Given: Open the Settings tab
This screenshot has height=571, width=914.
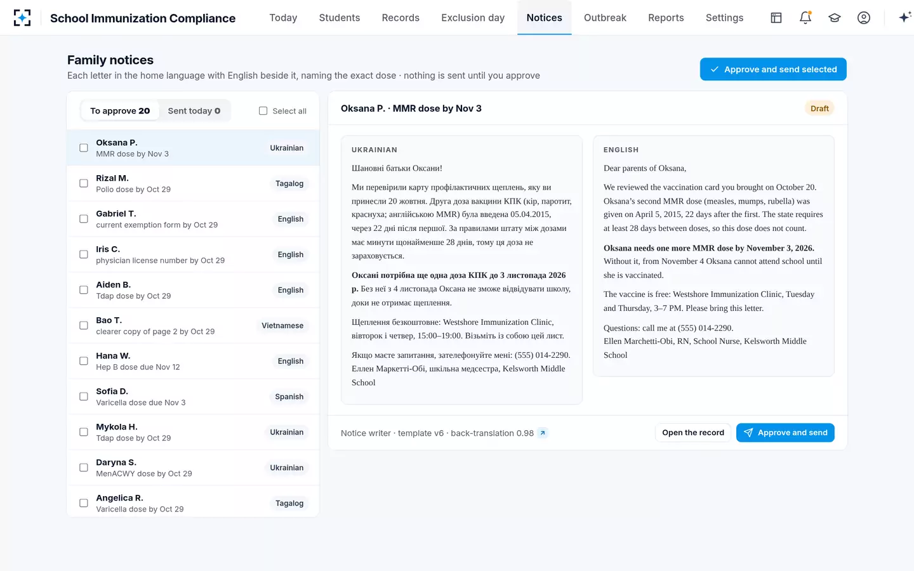Looking at the screenshot, I should tap(724, 18).
